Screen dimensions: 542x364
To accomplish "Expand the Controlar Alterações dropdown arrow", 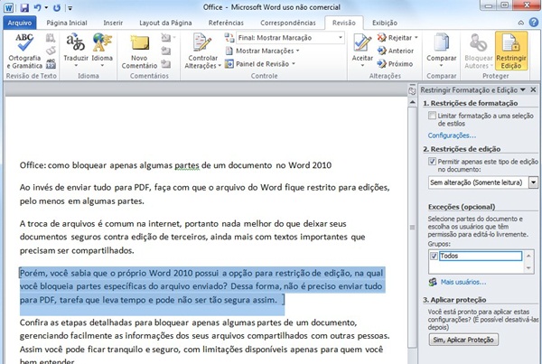I will [x=220, y=66].
